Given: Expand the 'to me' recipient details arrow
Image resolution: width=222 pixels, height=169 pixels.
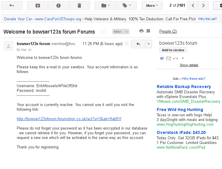Looking at the screenshot, I should point(30,50).
